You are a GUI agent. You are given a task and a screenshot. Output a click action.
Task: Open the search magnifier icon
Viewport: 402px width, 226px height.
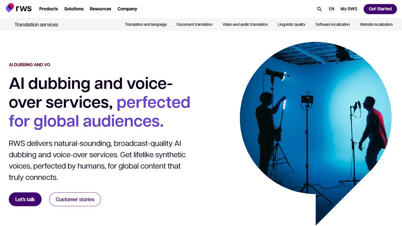pos(319,9)
